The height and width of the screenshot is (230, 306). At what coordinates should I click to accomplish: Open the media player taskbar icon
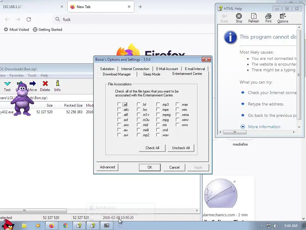[38, 226]
